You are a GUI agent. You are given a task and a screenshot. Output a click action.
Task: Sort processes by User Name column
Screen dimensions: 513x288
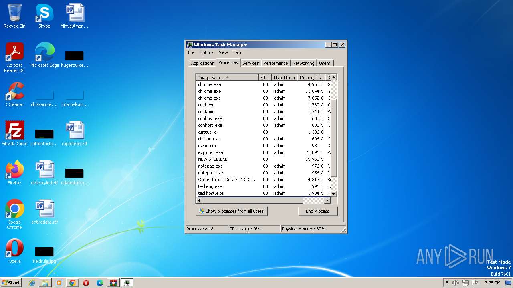point(284,78)
